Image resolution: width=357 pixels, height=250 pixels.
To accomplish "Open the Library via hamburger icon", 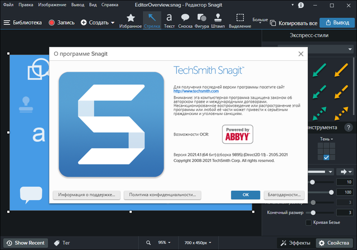I will point(7,22).
